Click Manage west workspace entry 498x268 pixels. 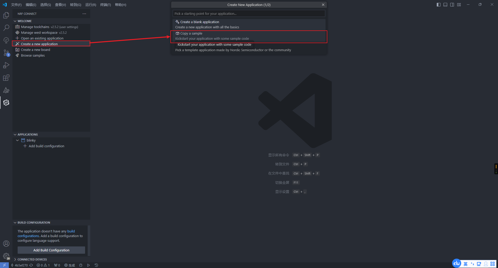click(51, 32)
